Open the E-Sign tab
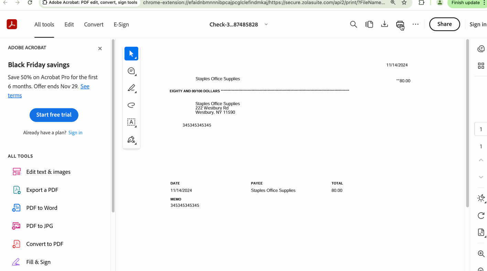487x271 pixels. [121, 24]
